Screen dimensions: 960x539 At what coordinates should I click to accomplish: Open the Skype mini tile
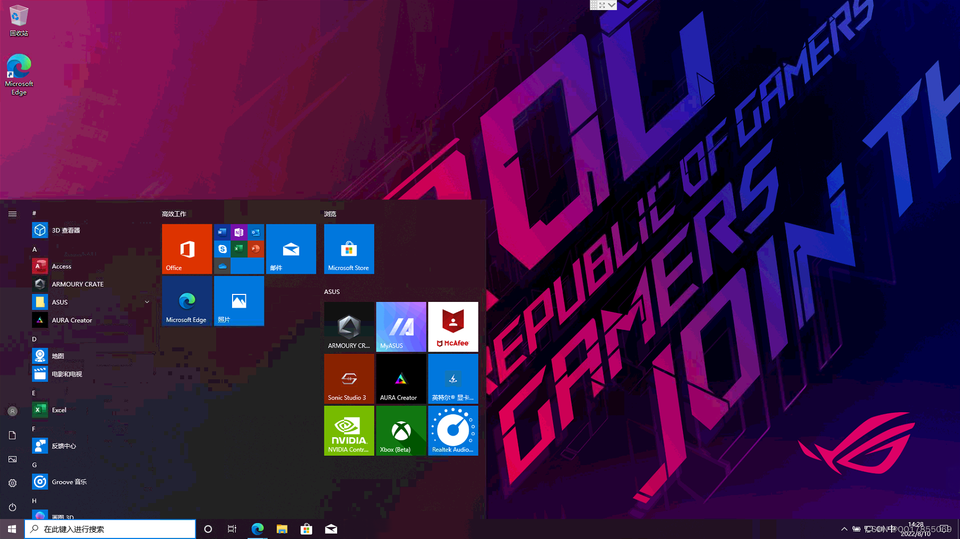pos(222,249)
